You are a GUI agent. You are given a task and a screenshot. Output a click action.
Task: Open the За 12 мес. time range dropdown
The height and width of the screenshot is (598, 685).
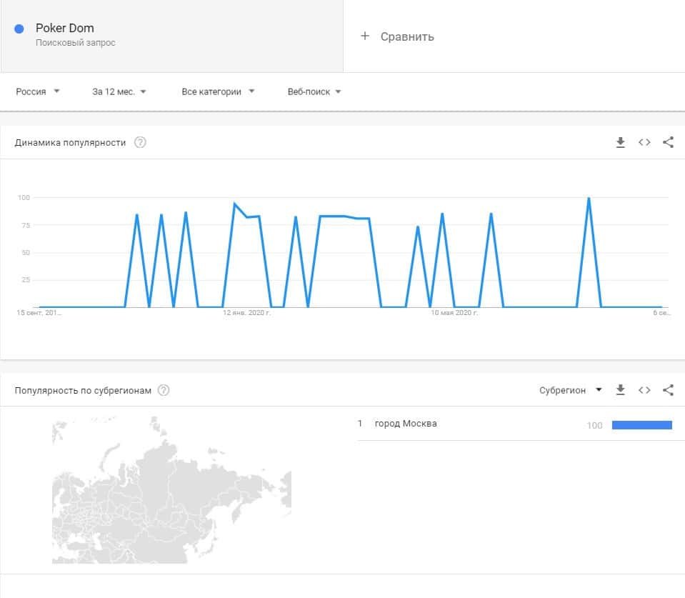point(119,91)
